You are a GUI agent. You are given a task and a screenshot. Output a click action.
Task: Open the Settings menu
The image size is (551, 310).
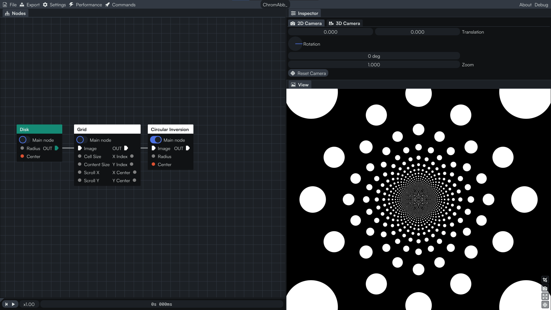point(54,5)
